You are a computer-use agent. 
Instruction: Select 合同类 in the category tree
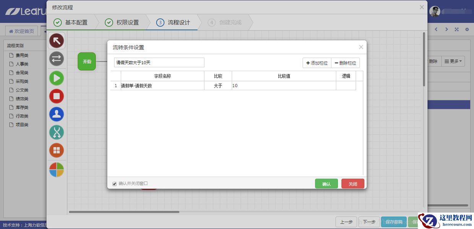[22, 73]
